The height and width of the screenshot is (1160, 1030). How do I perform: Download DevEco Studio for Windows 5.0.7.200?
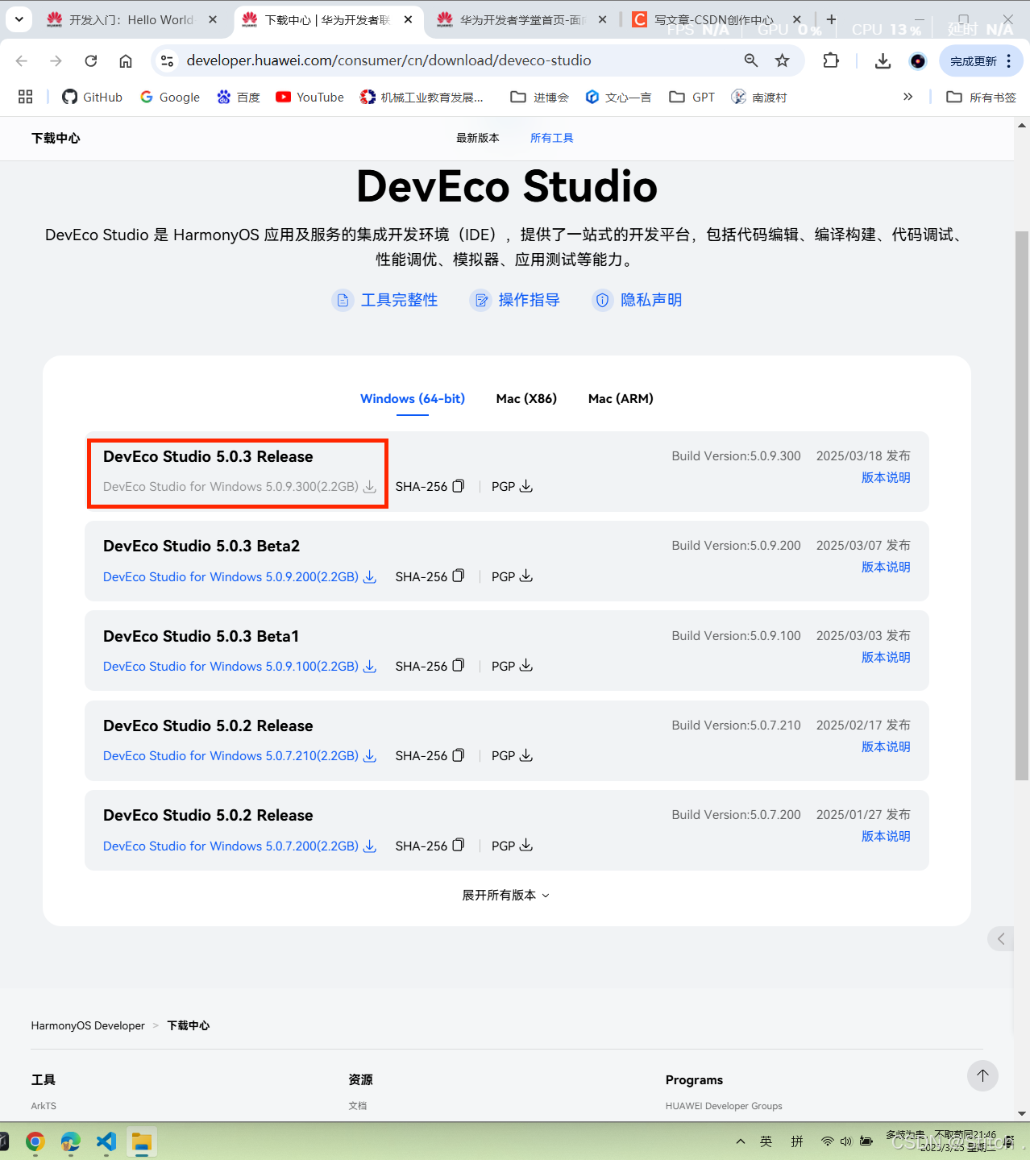(x=239, y=846)
